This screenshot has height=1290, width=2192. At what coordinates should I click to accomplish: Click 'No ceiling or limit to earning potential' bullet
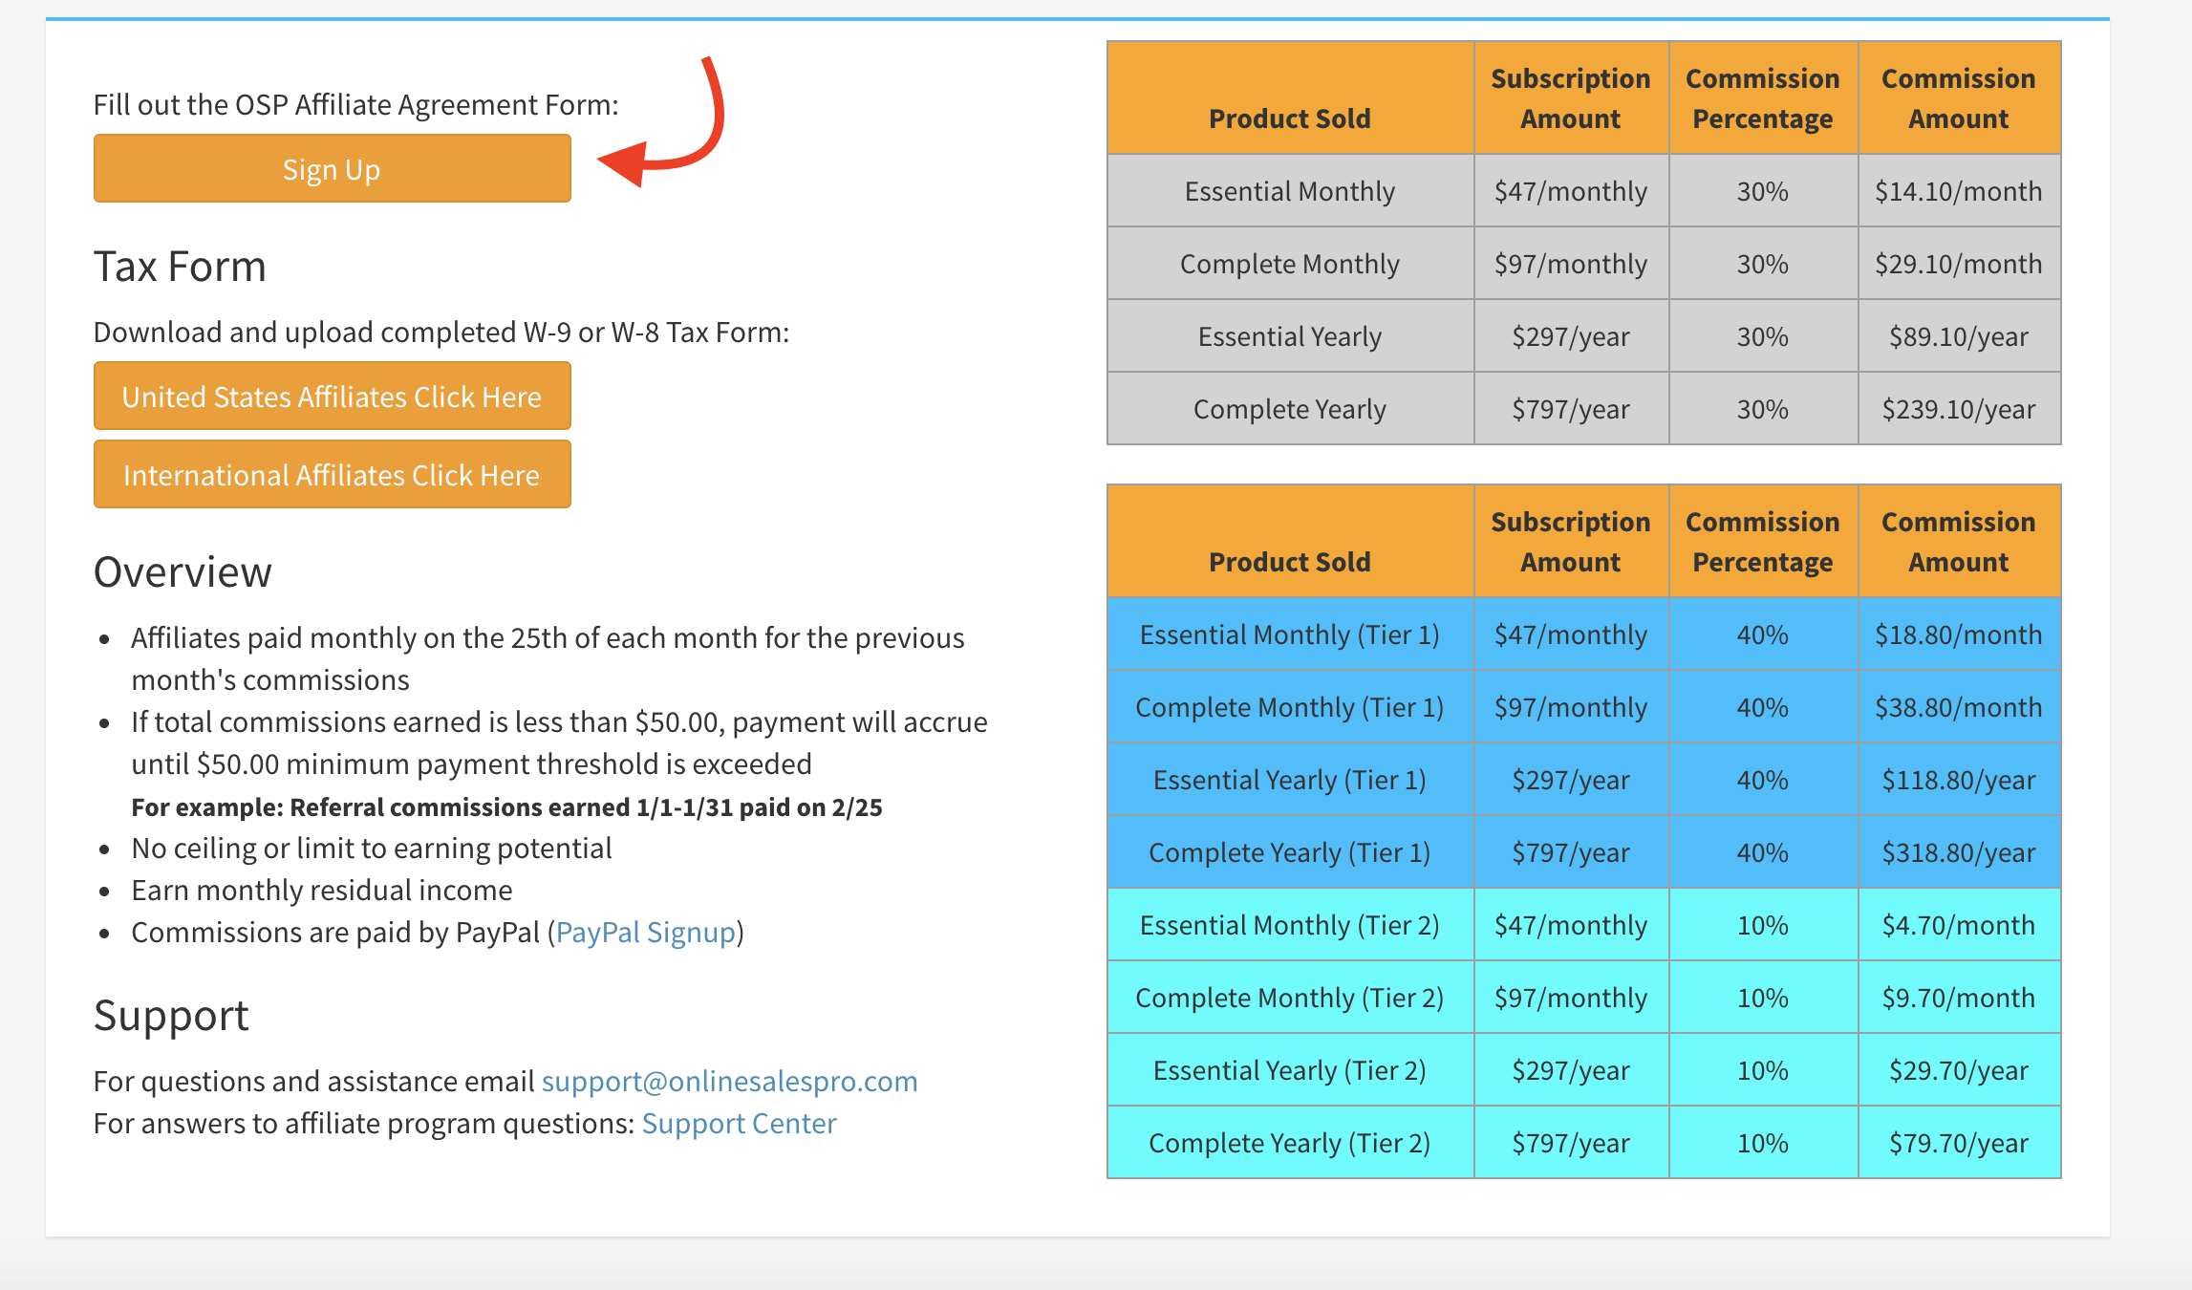(372, 848)
